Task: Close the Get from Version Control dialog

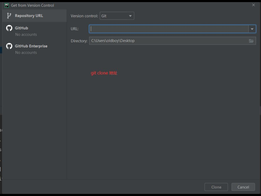Action: point(253,5)
